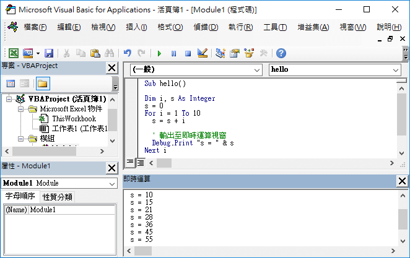Click the Copy icon
410x258 pixels.
[x=81, y=53]
